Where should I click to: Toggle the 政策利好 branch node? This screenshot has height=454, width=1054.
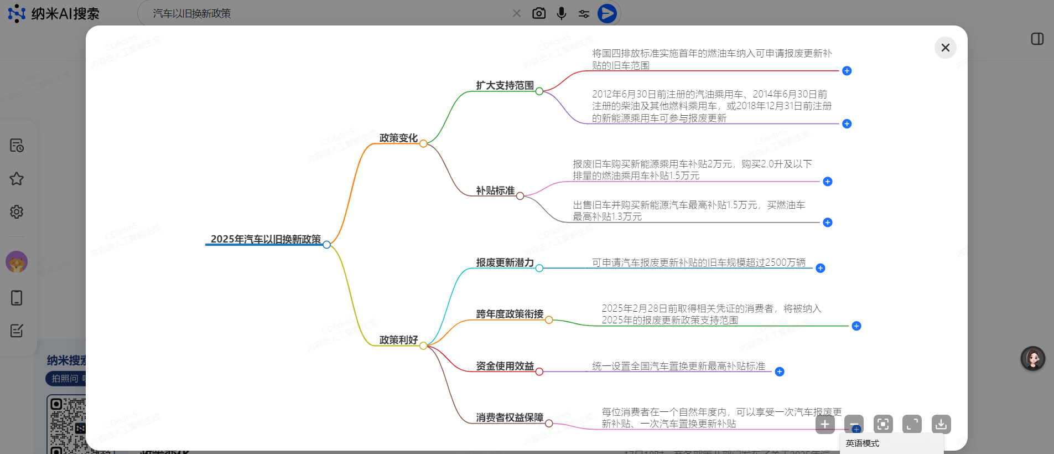coord(423,345)
